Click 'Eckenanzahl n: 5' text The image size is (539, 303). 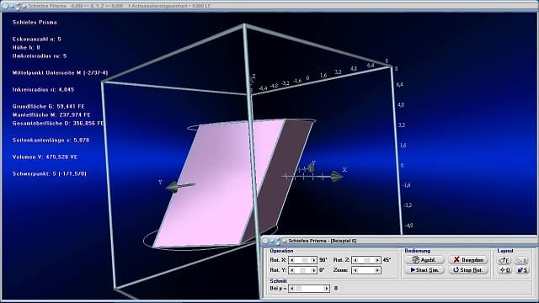[37, 40]
